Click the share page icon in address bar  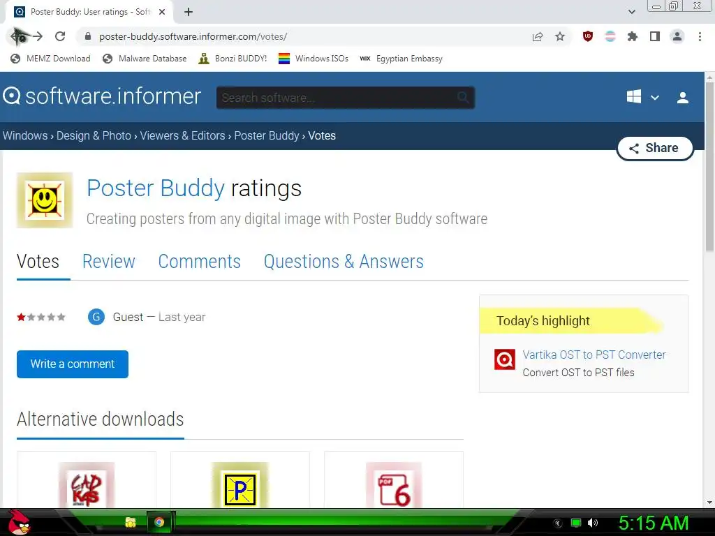coord(538,36)
